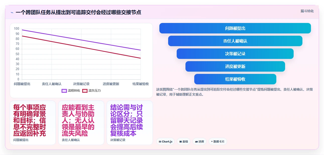This screenshot has width=324, height=155.
Task: Click the 进度 tag chip
Action: pos(200,142)
